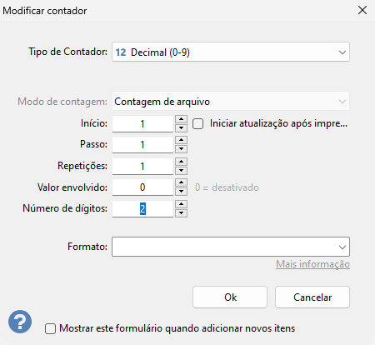Decrease Valor envolvido with down arrow
375x345 pixels.
[x=181, y=191]
